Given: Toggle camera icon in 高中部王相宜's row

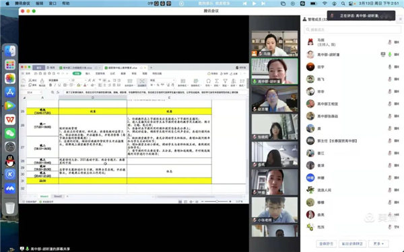Looking at the screenshot, I should [397, 103].
